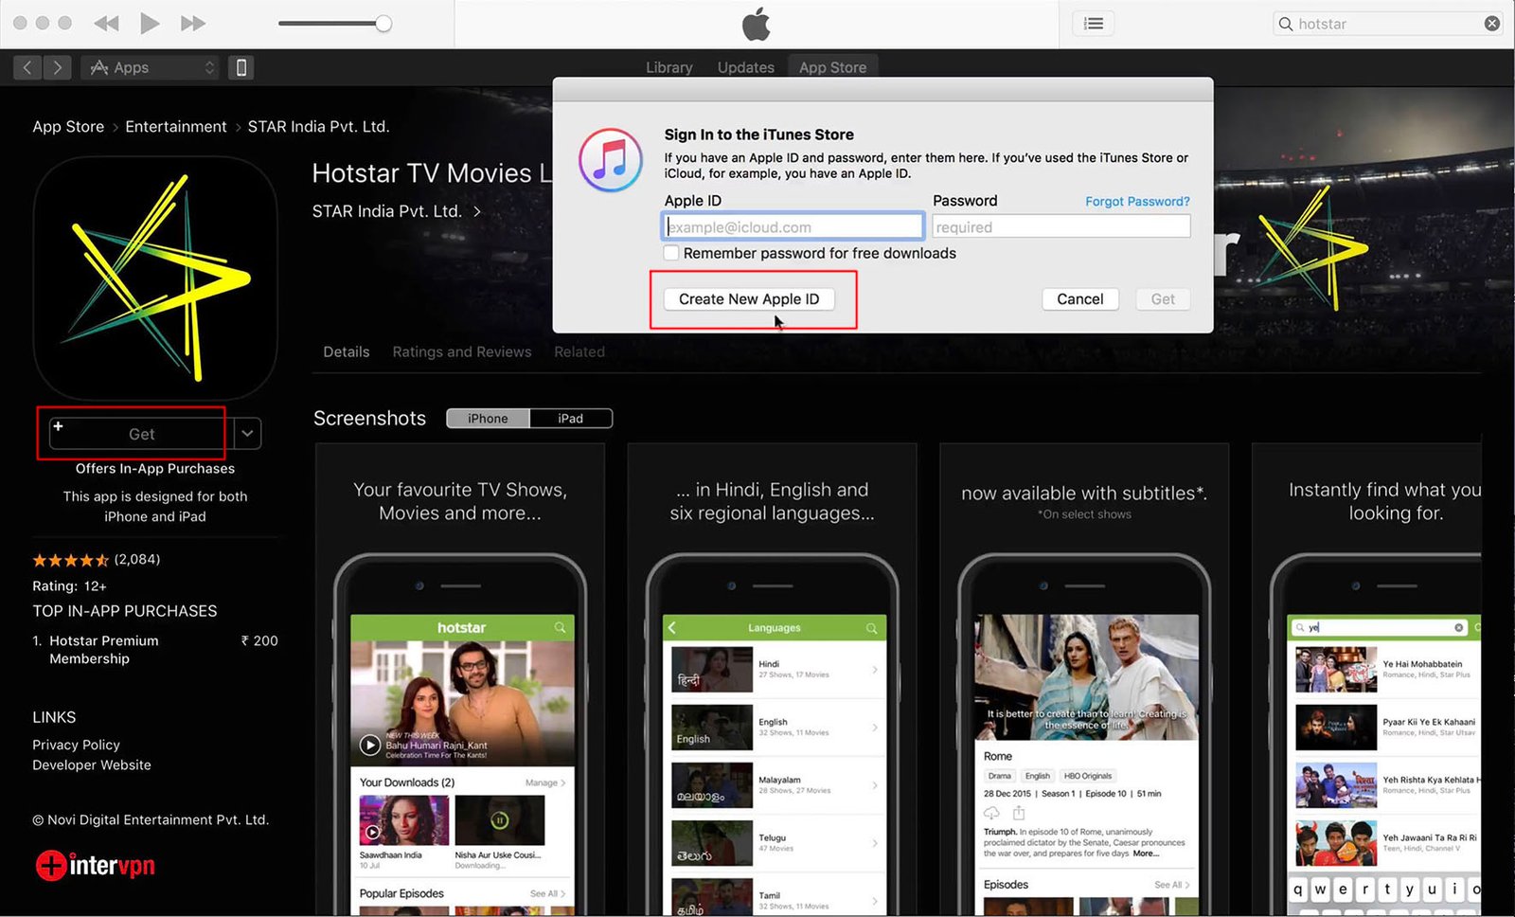Select iPad screenshots toggle
Image resolution: width=1515 pixels, height=917 pixels.
pyautogui.click(x=571, y=419)
